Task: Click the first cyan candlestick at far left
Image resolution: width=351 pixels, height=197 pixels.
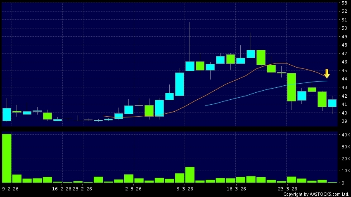Action: (7, 114)
